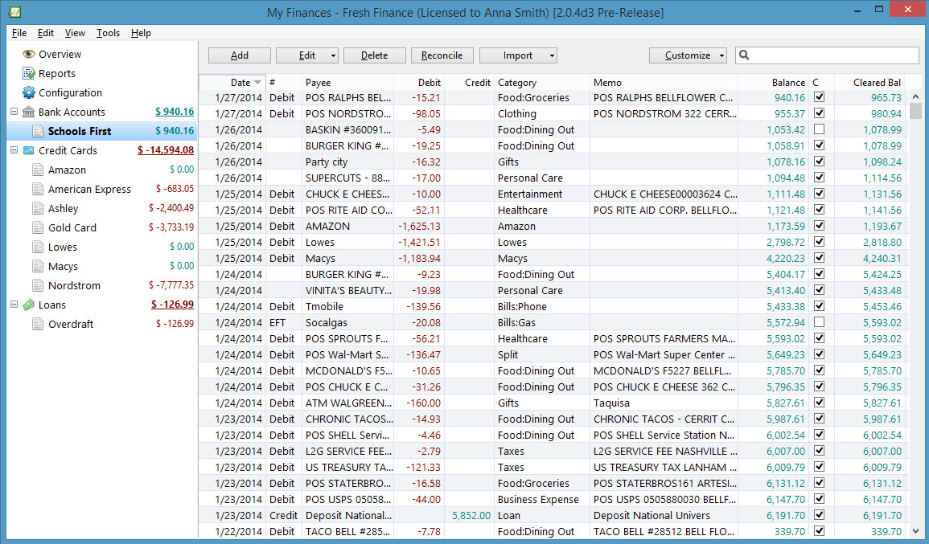Click the Lowes account icon in the sidebar

pos(38,247)
